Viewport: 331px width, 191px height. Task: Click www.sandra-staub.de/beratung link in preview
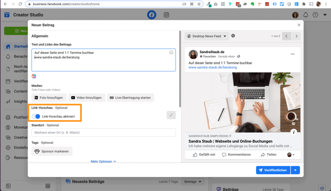[213, 67]
